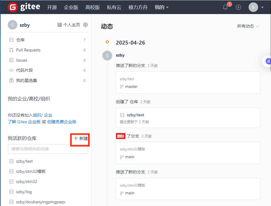Screen dimensions: 271x206
Task: Click the Pull Requests branch icon
Action: [x=11, y=50]
